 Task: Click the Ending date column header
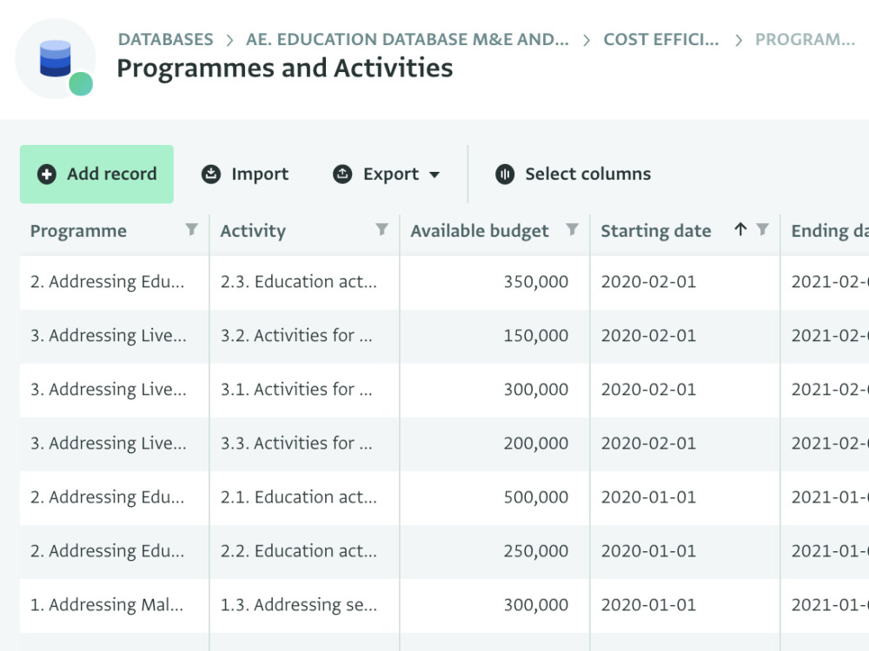tap(828, 230)
